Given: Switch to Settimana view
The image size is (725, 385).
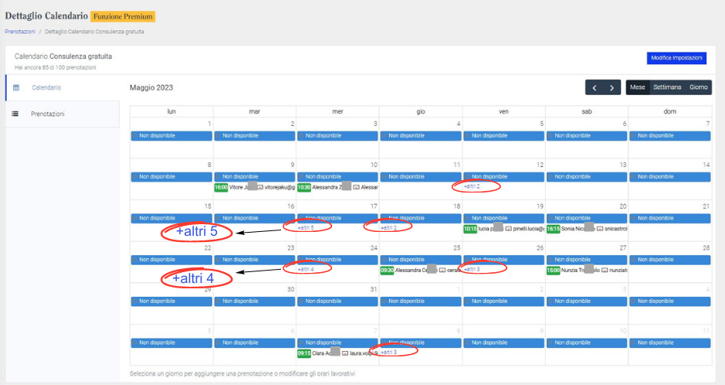Looking at the screenshot, I should click(667, 87).
